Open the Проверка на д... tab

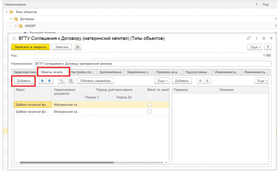pos(168,72)
